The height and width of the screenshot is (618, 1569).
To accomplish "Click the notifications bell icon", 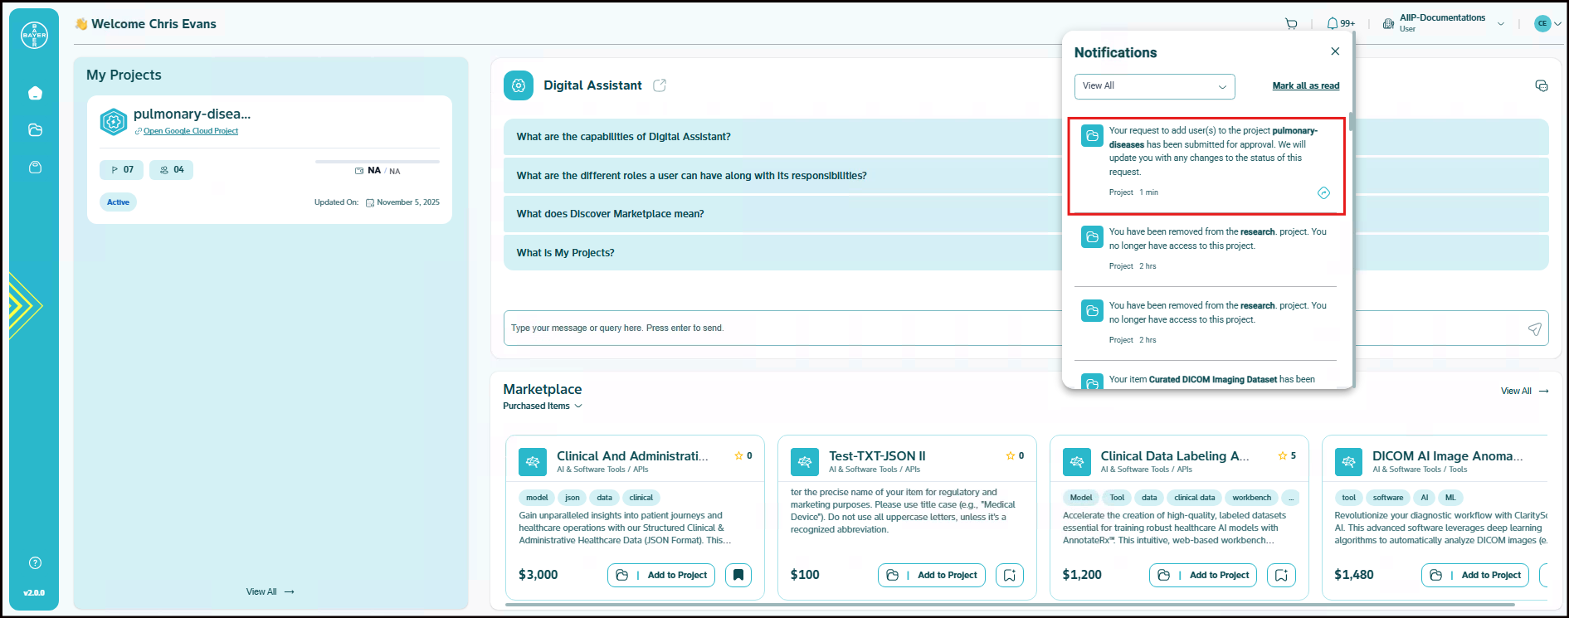I will click(x=1333, y=24).
